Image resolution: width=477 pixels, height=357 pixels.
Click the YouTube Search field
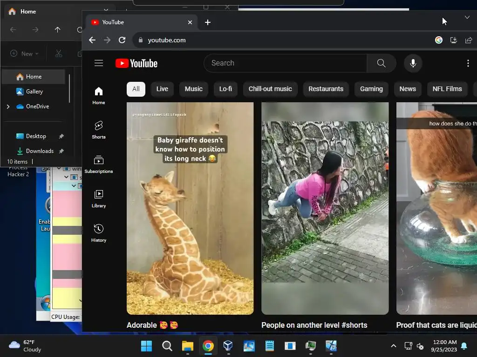[x=286, y=63]
